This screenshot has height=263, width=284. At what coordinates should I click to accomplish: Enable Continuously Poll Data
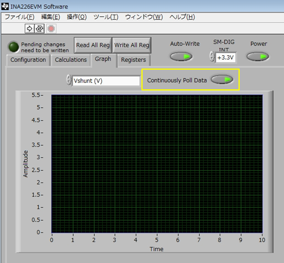click(x=222, y=79)
